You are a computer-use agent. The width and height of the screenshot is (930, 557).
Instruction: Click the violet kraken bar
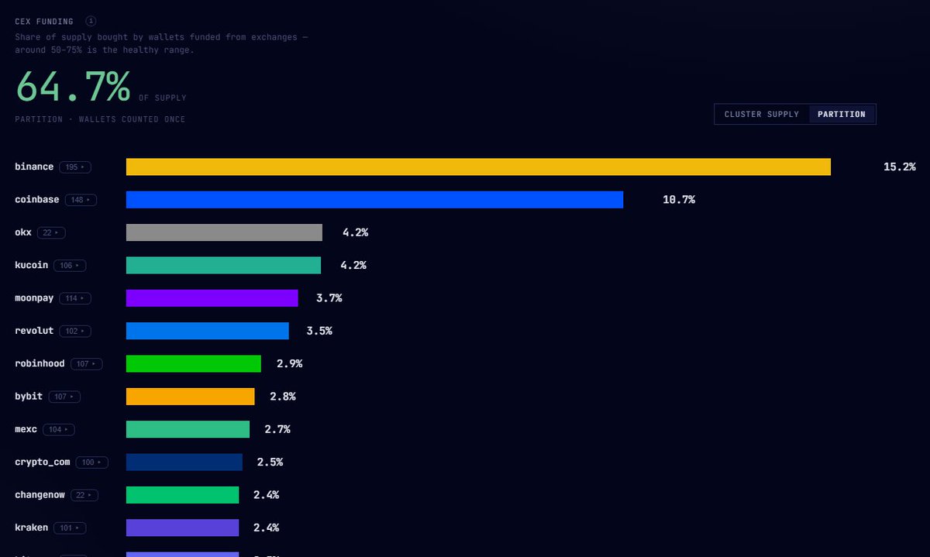[182, 528]
